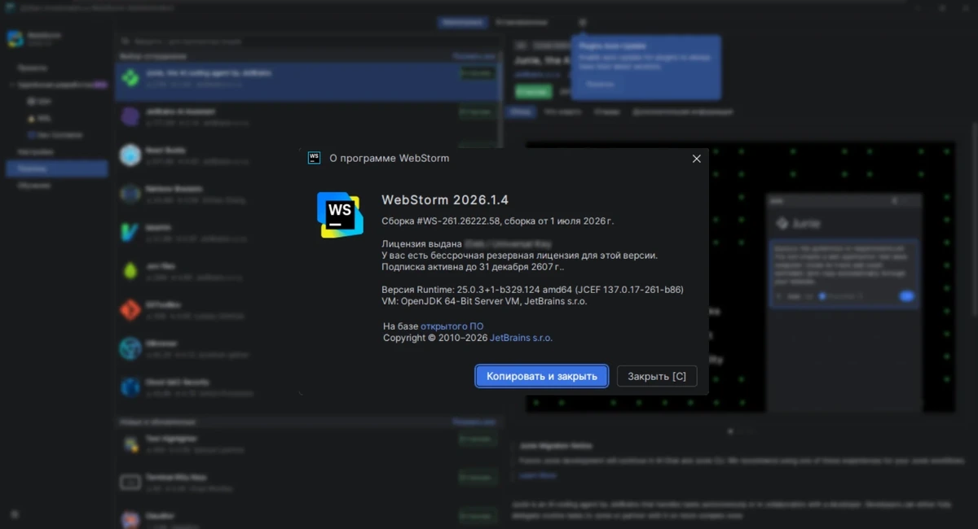The height and width of the screenshot is (529, 978).
Task: Install the Junie plugin from the list row
Action: [476, 73]
